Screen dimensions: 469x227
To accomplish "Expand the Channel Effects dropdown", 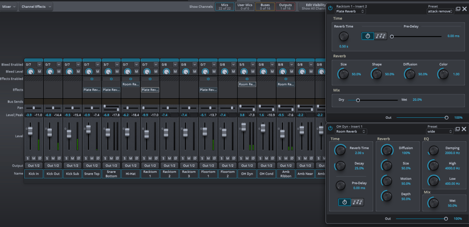I will 36,6.
